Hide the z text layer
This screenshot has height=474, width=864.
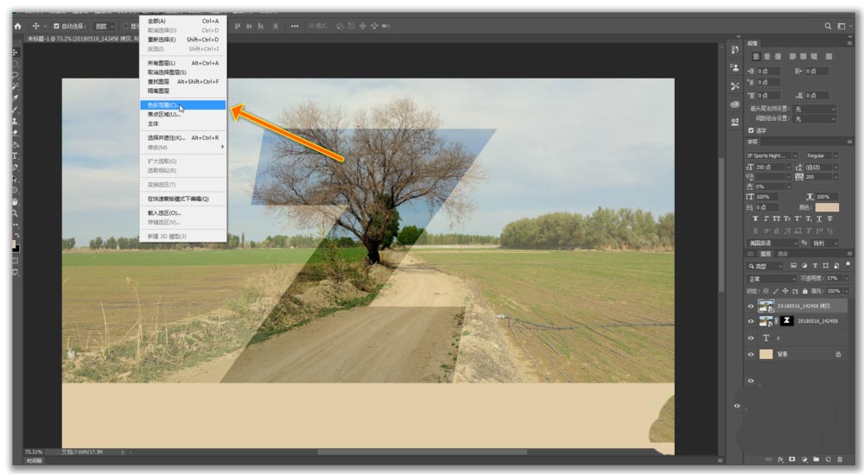pyautogui.click(x=751, y=338)
